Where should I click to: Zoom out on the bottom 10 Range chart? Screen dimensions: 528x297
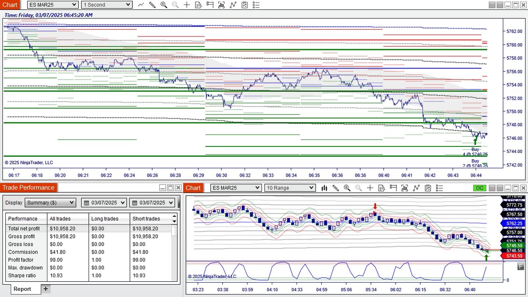click(x=358, y=188)
